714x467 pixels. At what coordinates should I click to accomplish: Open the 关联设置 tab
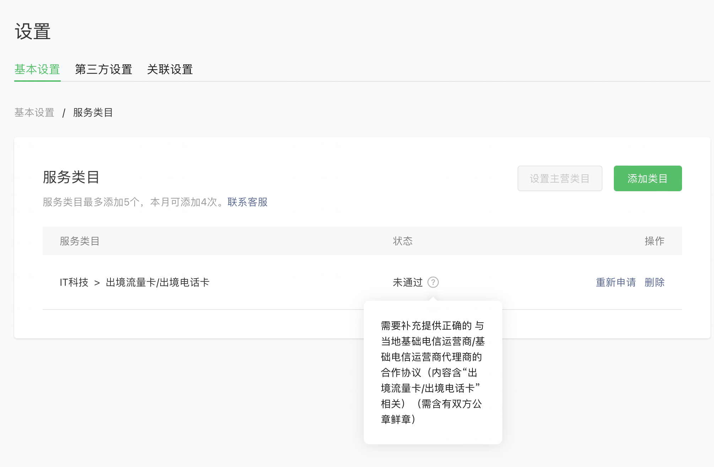pyautogui.click(x=170, y=69)
